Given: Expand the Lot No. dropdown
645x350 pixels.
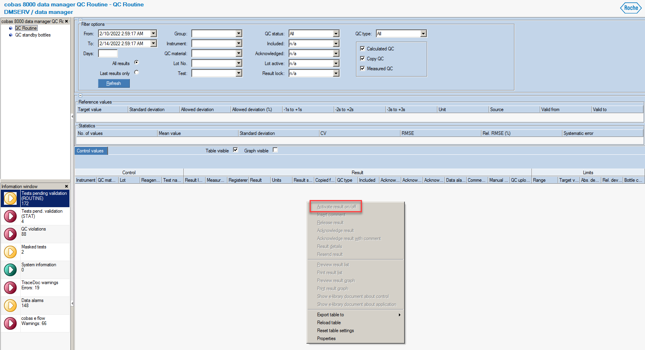Looking at the screenshot, I should 239,63.
